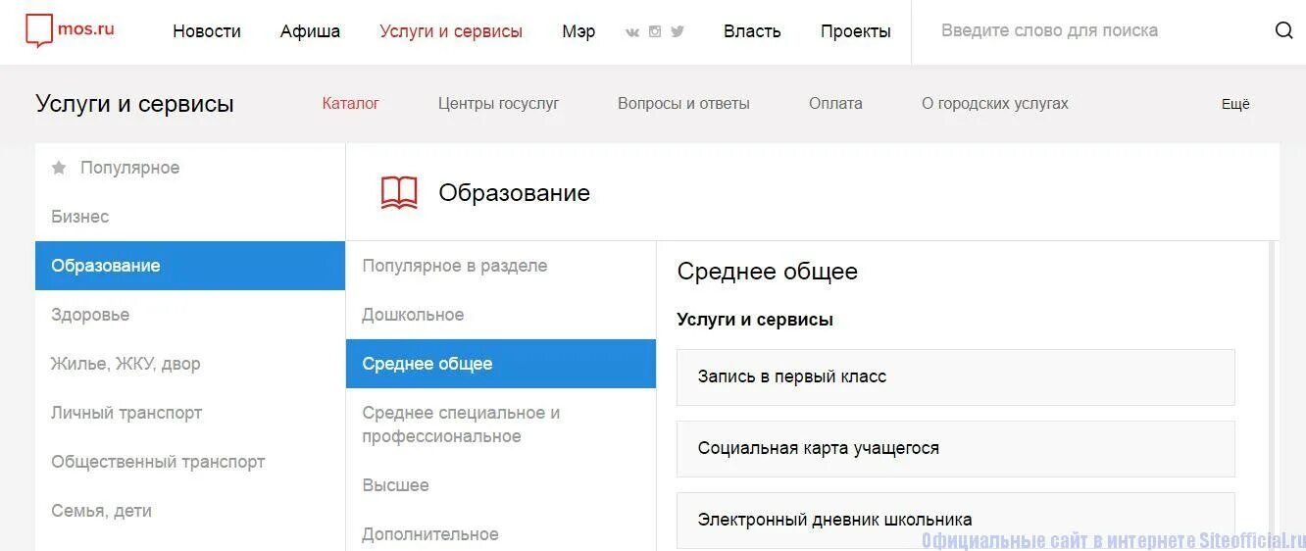This screenshot has width=1306, height=551.
Task: Open the VK social icon
Action: tap(632, 31)
